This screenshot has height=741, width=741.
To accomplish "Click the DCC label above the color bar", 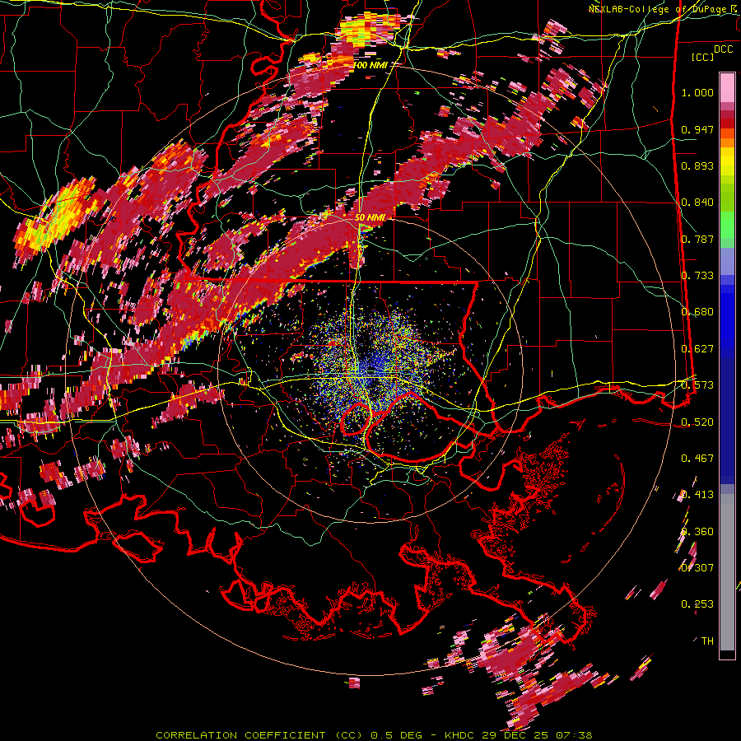I will pyautogui.click(x=723, y=49).
